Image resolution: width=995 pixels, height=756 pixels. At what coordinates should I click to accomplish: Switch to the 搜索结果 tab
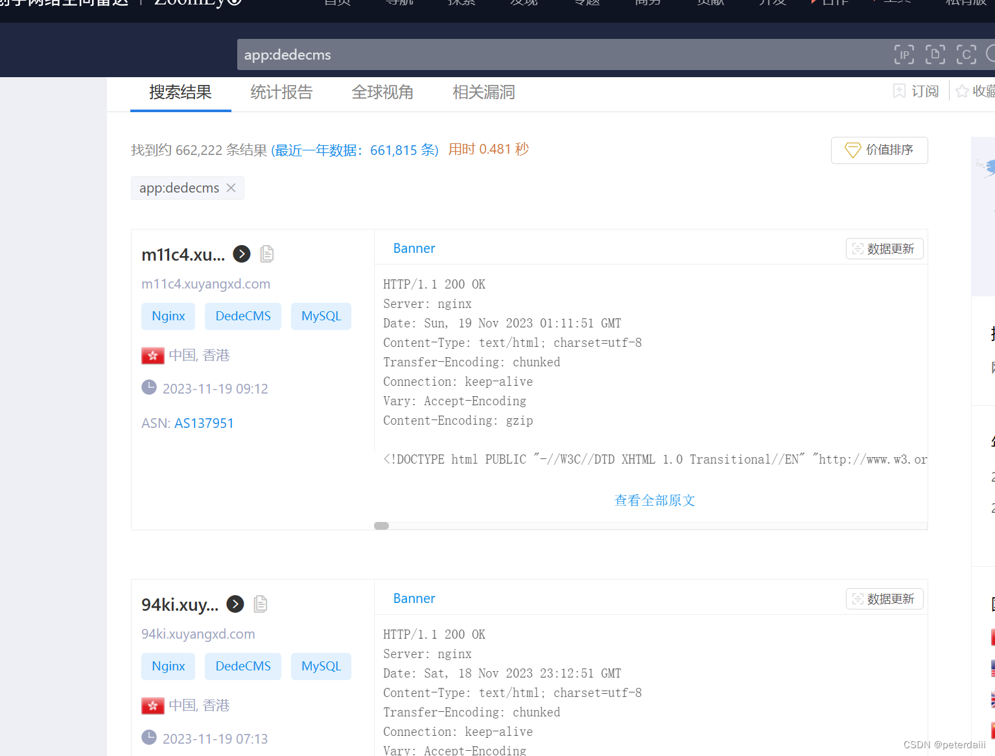pos(181,93)
